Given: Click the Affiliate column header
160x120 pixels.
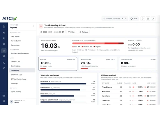Looking at the screenshot, I should pos(106,83).
